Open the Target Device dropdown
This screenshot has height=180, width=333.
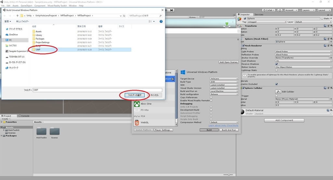click(x=224, y=79)
